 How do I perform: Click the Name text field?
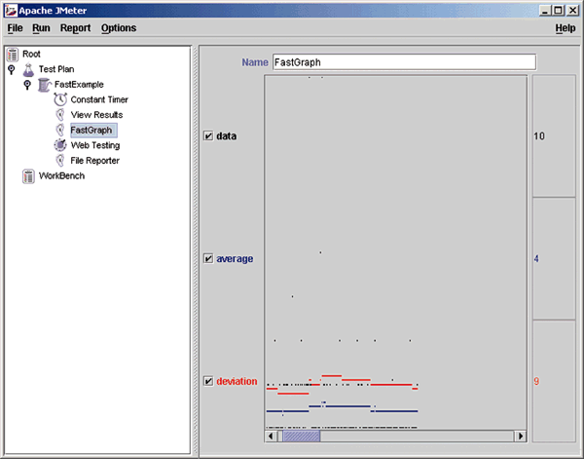(x=403, y=61)
